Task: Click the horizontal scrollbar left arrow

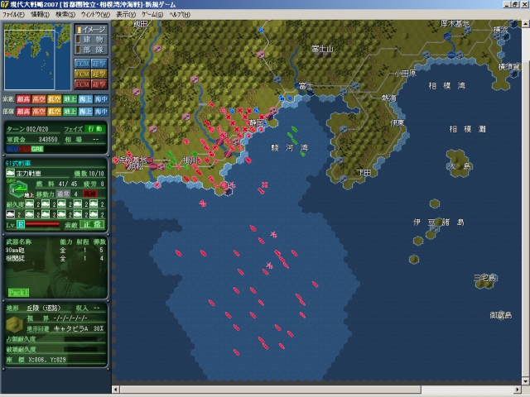Action: click(x=115, y=390)
